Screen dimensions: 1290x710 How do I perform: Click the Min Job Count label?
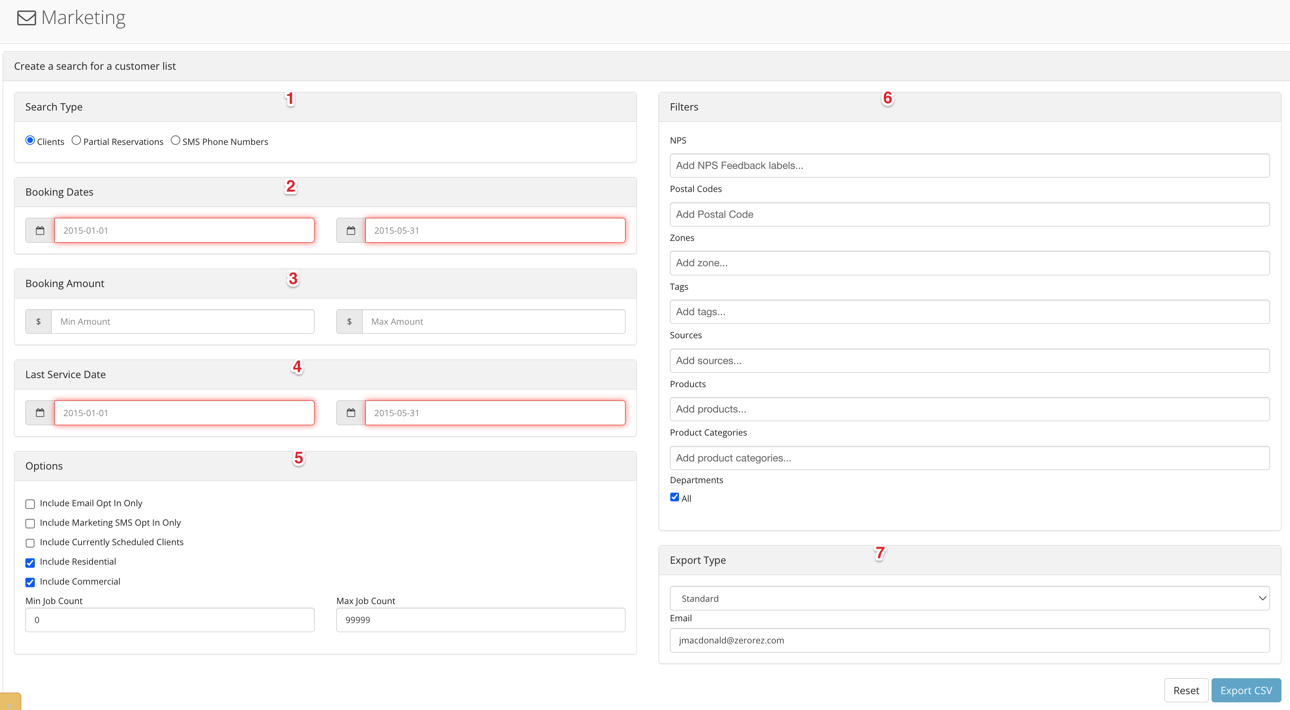[x=53, y=601]
